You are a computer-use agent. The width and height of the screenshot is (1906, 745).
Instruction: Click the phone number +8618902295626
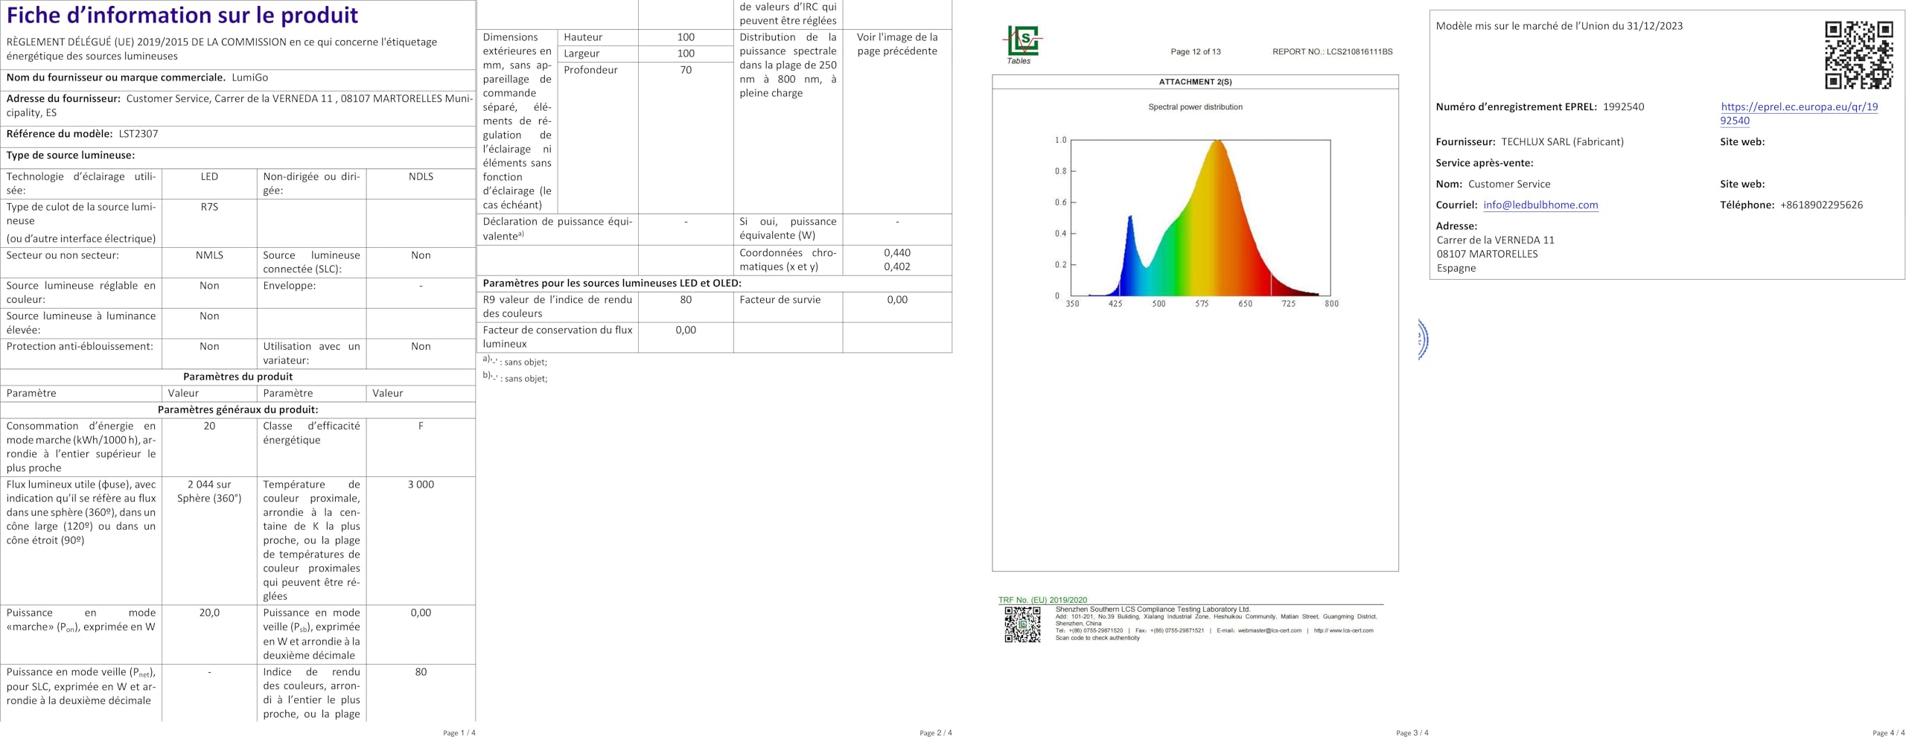(x=1821, y=205)
